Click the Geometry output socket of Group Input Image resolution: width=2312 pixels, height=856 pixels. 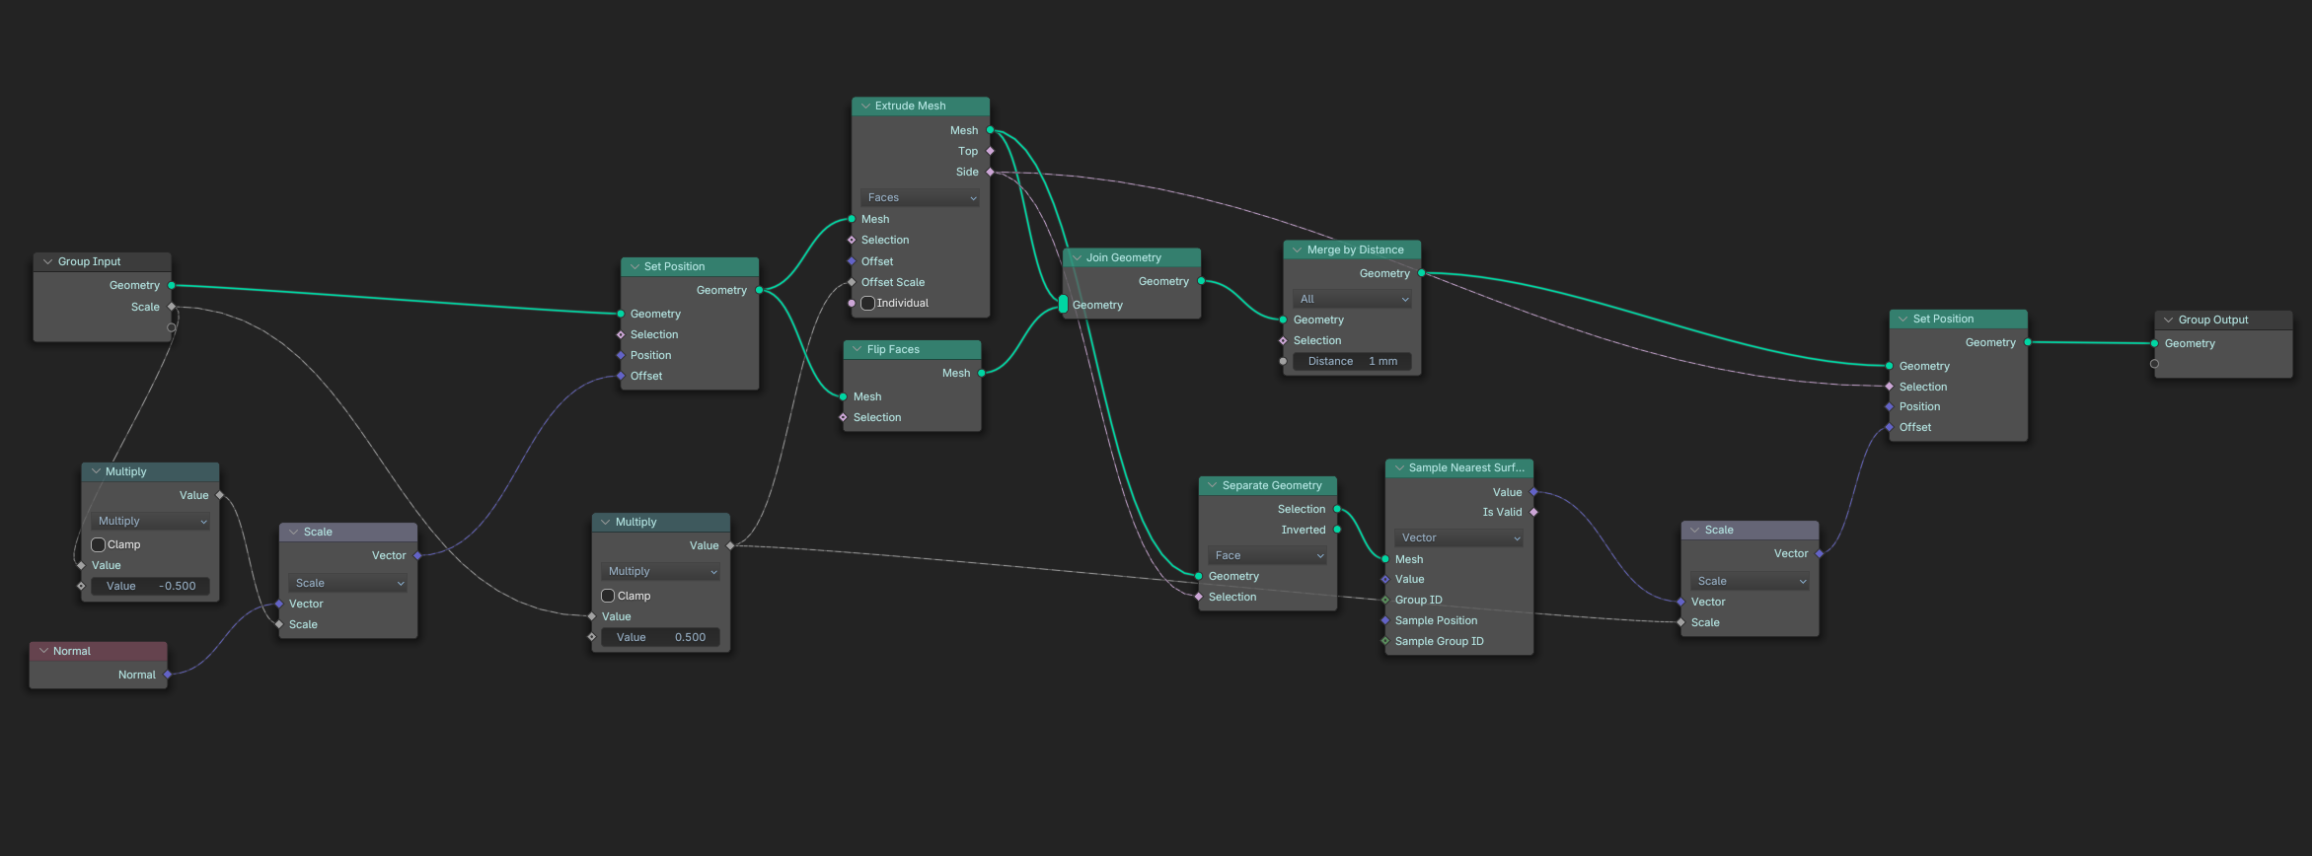tap(172, 286)
